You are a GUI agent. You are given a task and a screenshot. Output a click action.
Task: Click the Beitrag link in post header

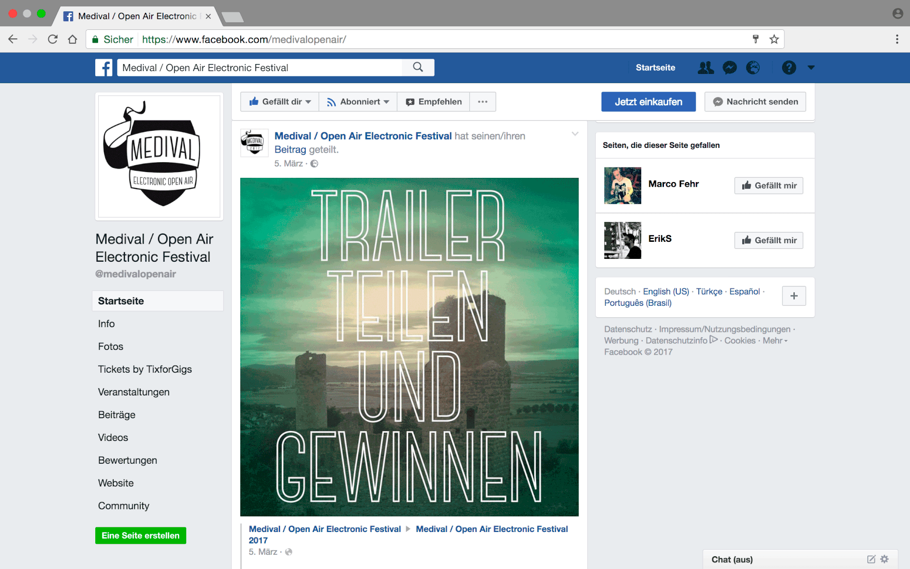[290, 150]
